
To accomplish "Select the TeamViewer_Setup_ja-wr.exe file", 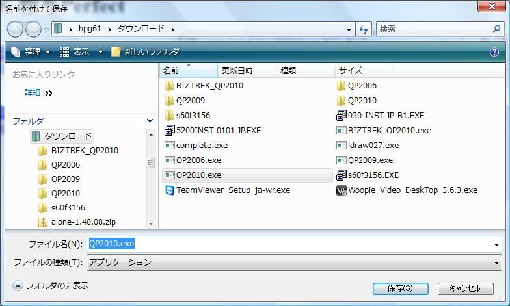I will pos(232,190).
